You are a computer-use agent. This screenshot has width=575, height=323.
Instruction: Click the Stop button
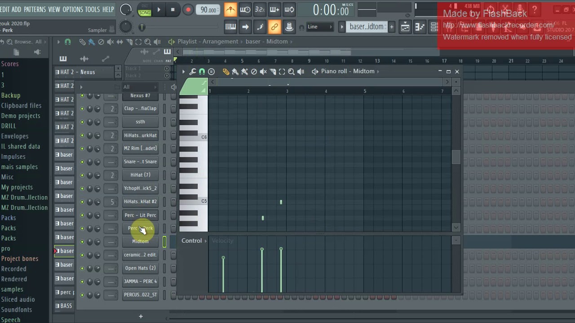pyautogui.click(x=172, y=9)
